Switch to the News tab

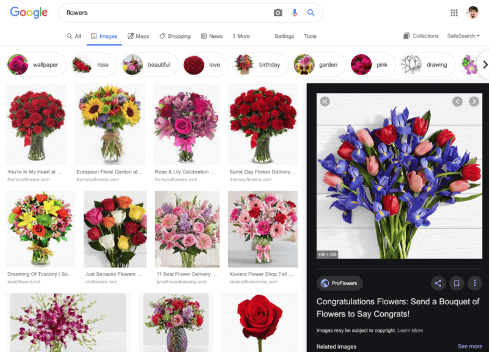[x=211, y=36]
